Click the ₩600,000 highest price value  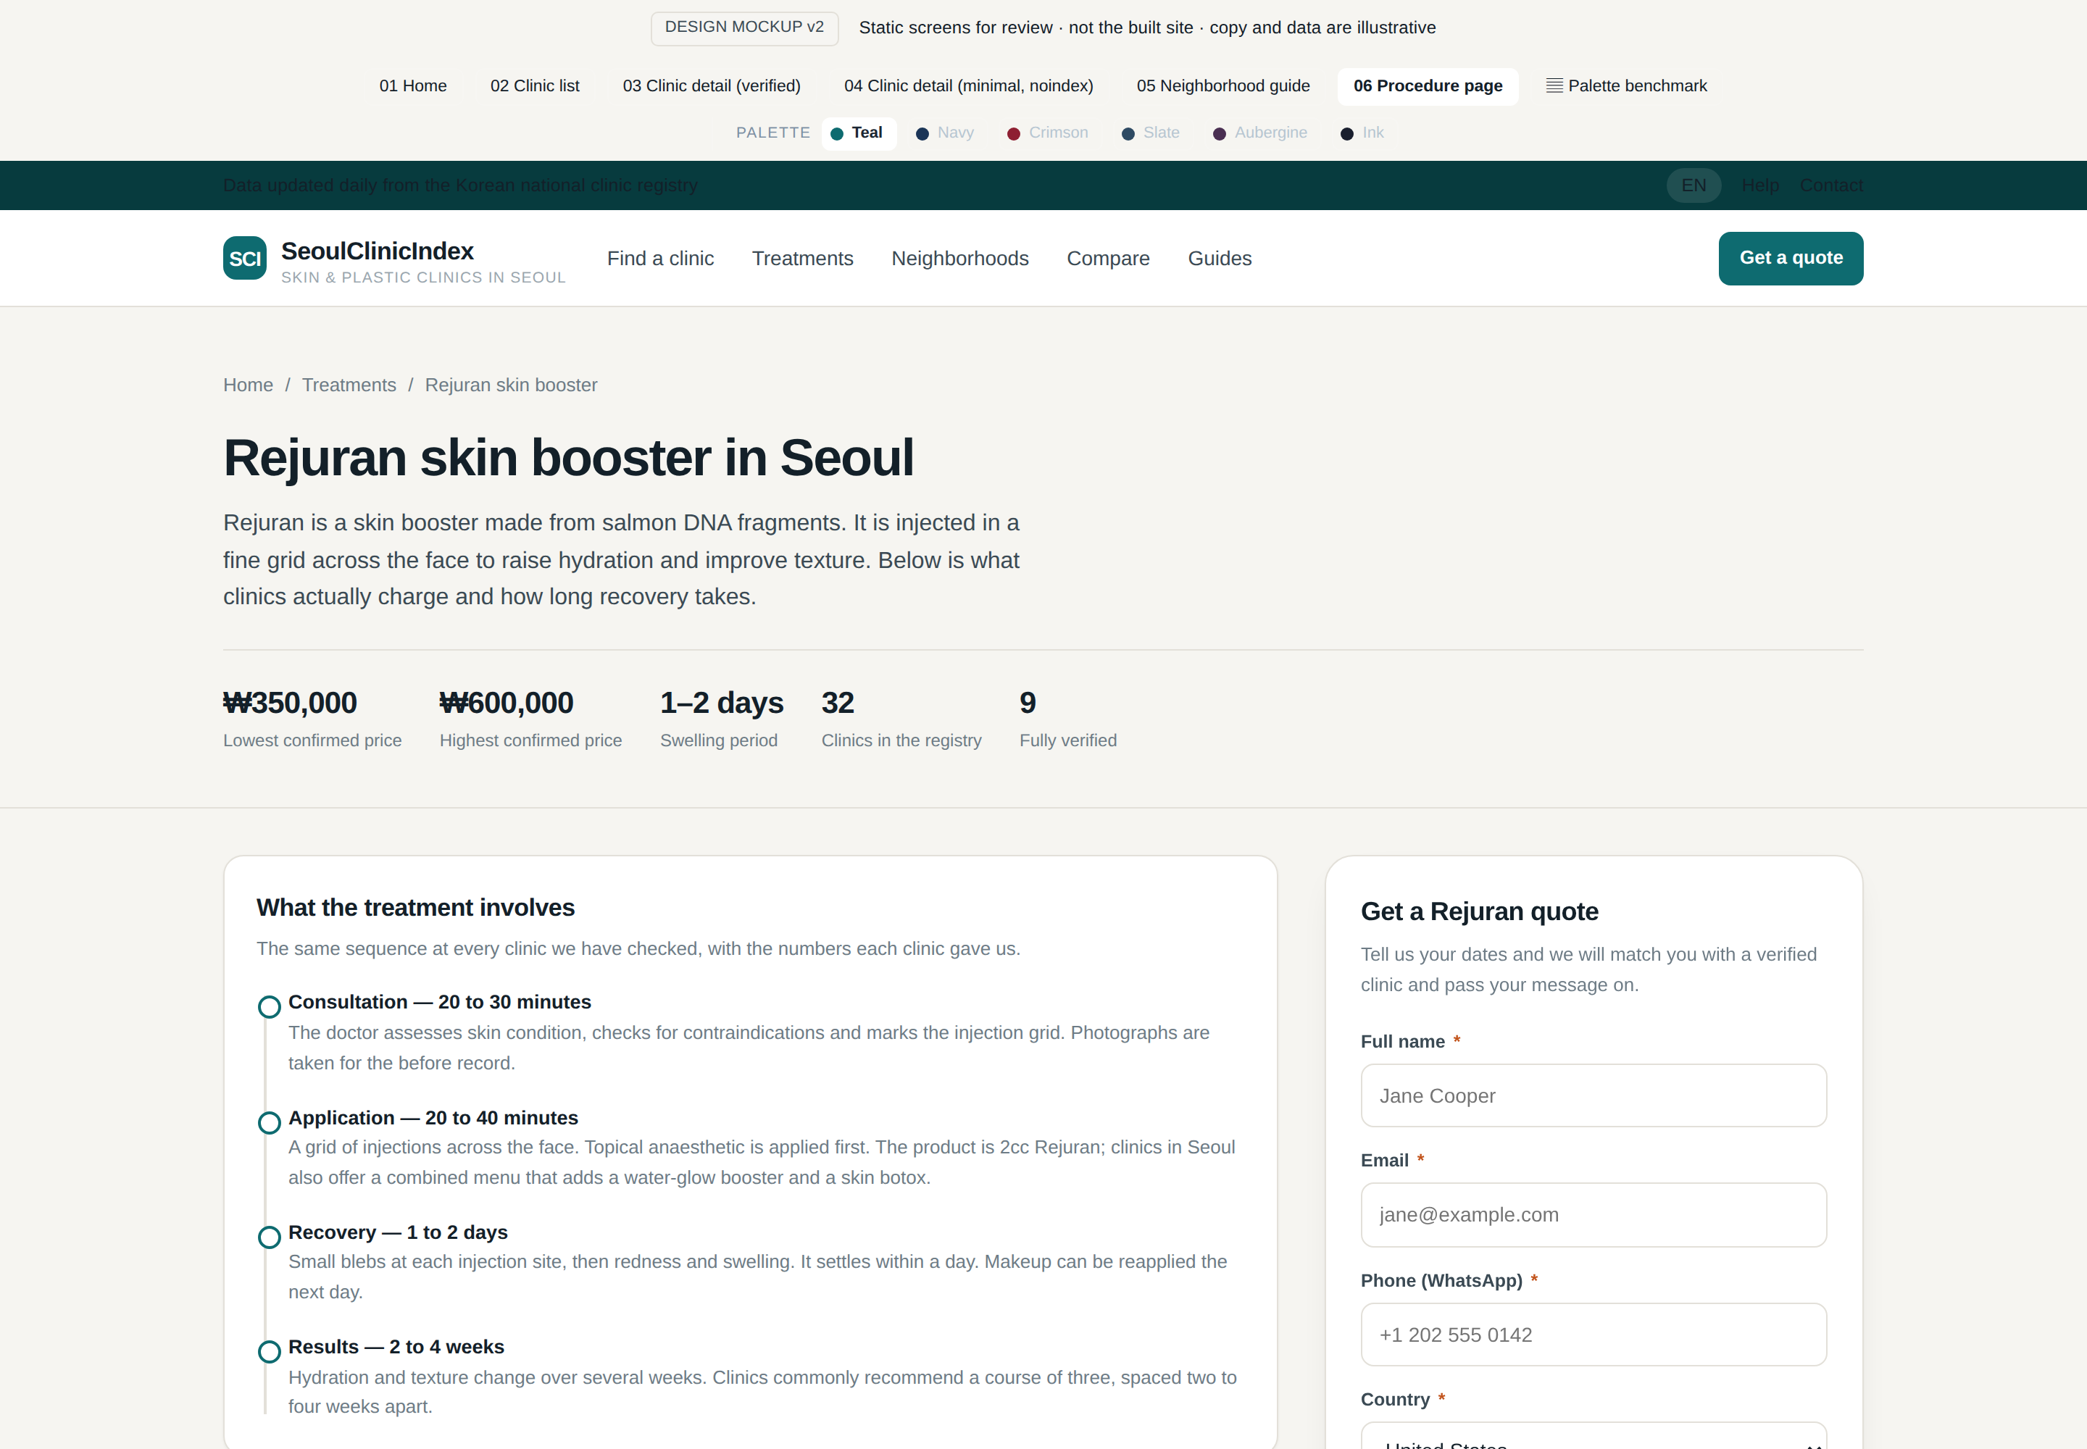(507, 703)
